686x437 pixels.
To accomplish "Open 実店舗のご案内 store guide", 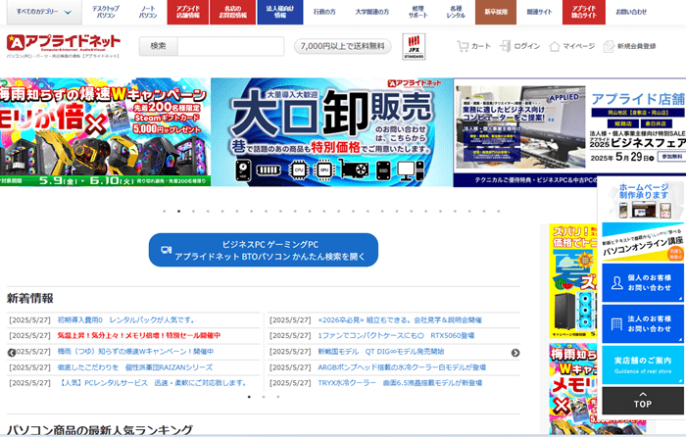I will point(642,364).
